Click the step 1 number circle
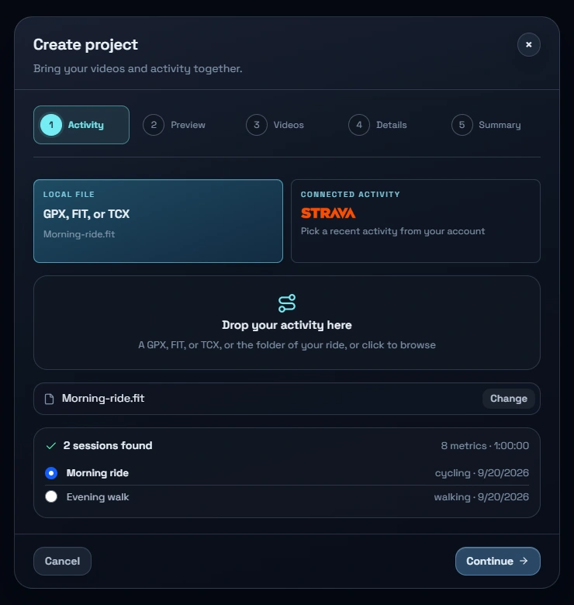Viewport: 574px width, 605px height. [x=51, y=125]
